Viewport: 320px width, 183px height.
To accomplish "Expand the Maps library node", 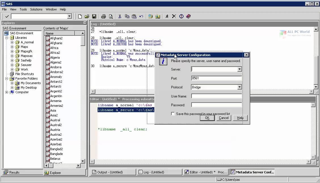I will click(x=12, y=47).
